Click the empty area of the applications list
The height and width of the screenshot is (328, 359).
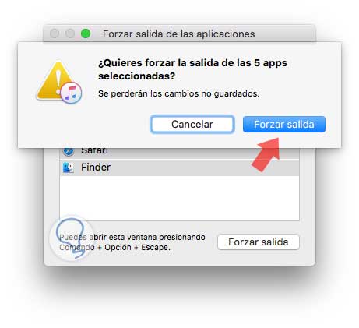[x=179, y=198]
